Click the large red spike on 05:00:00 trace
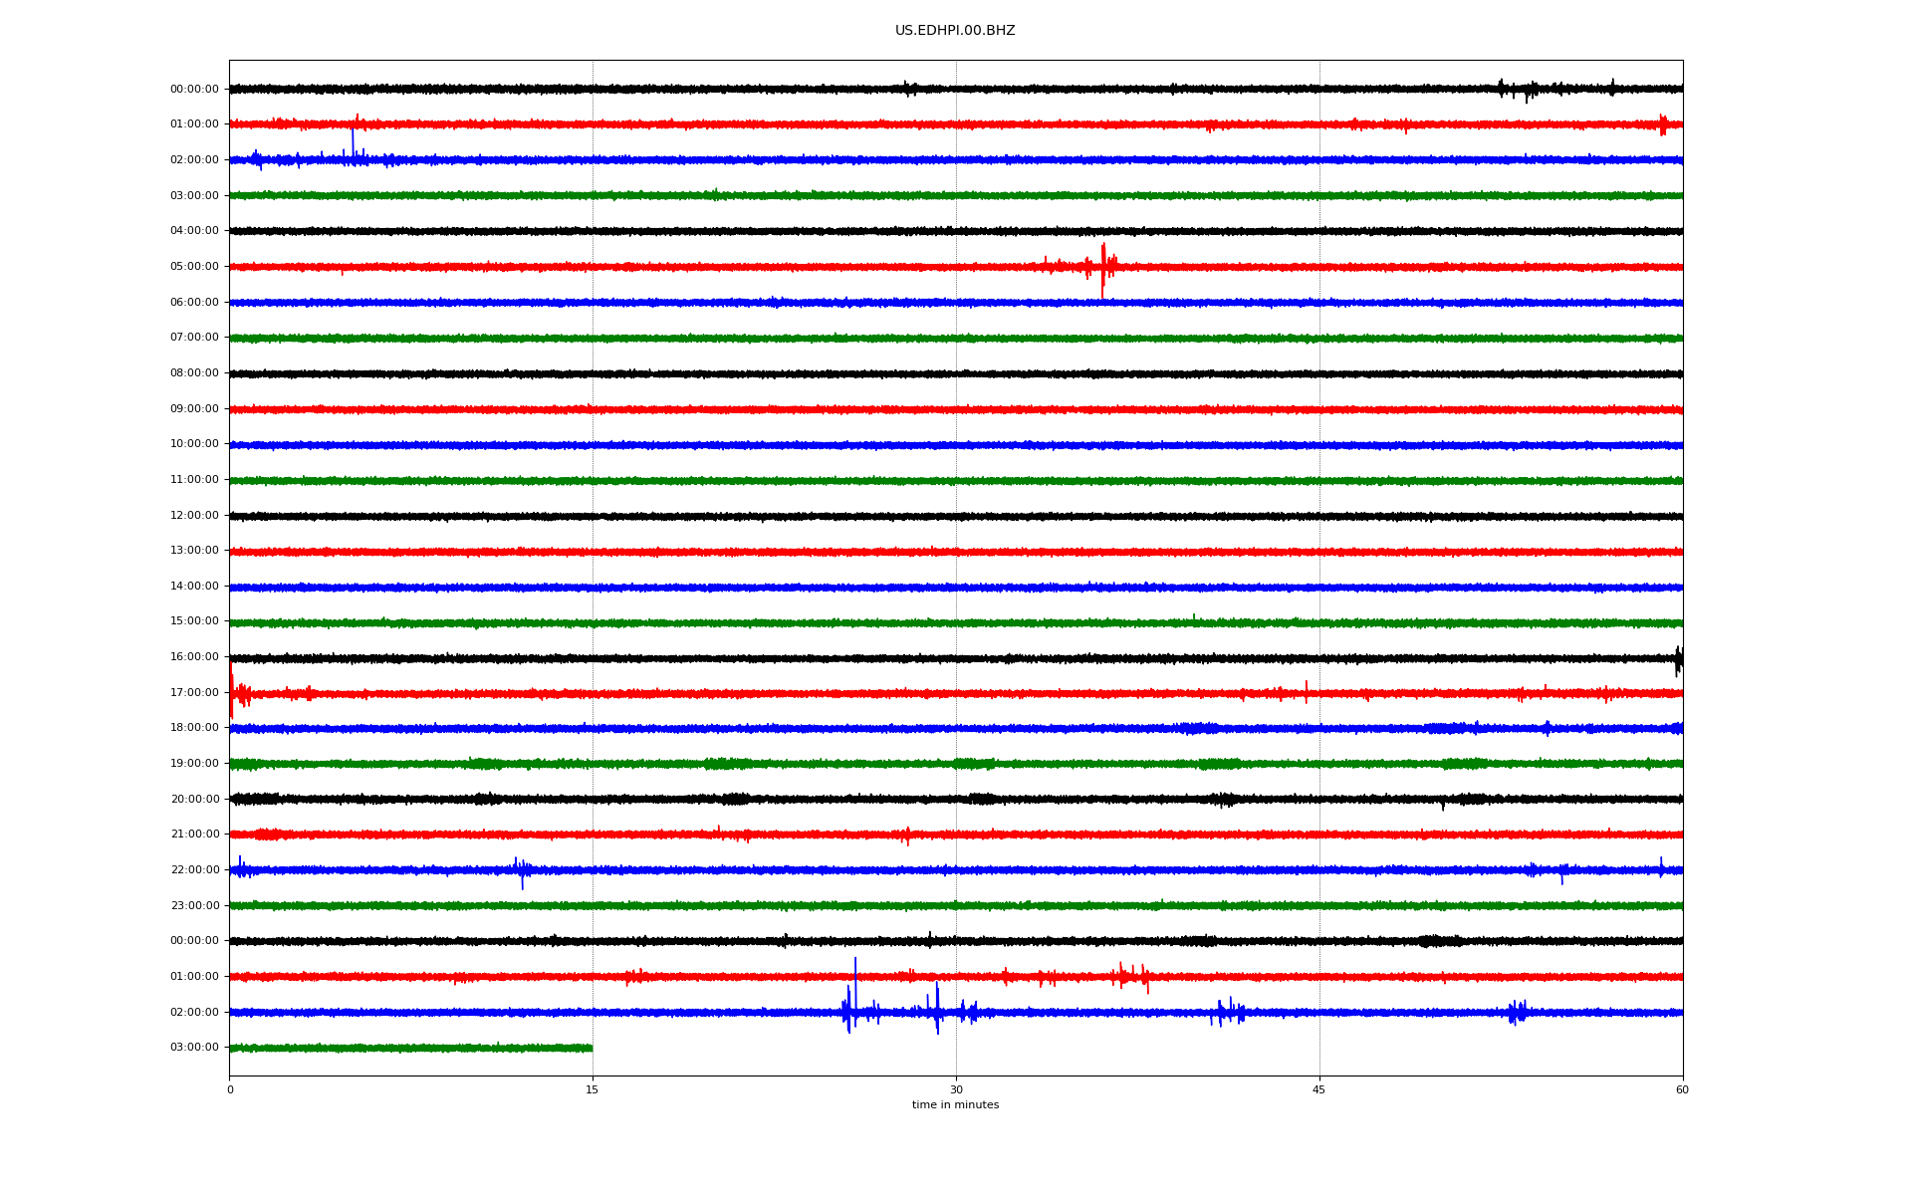The image size is (1912, 1195). (1102, 267)
